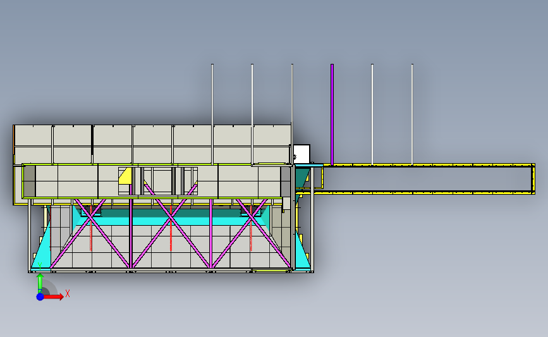Select the white square box on model
Image resolution: width=548 pixels, height=337 pixels.
(x=301, y=154)
